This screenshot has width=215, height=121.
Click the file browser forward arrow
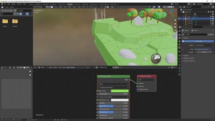coord(5,11)
